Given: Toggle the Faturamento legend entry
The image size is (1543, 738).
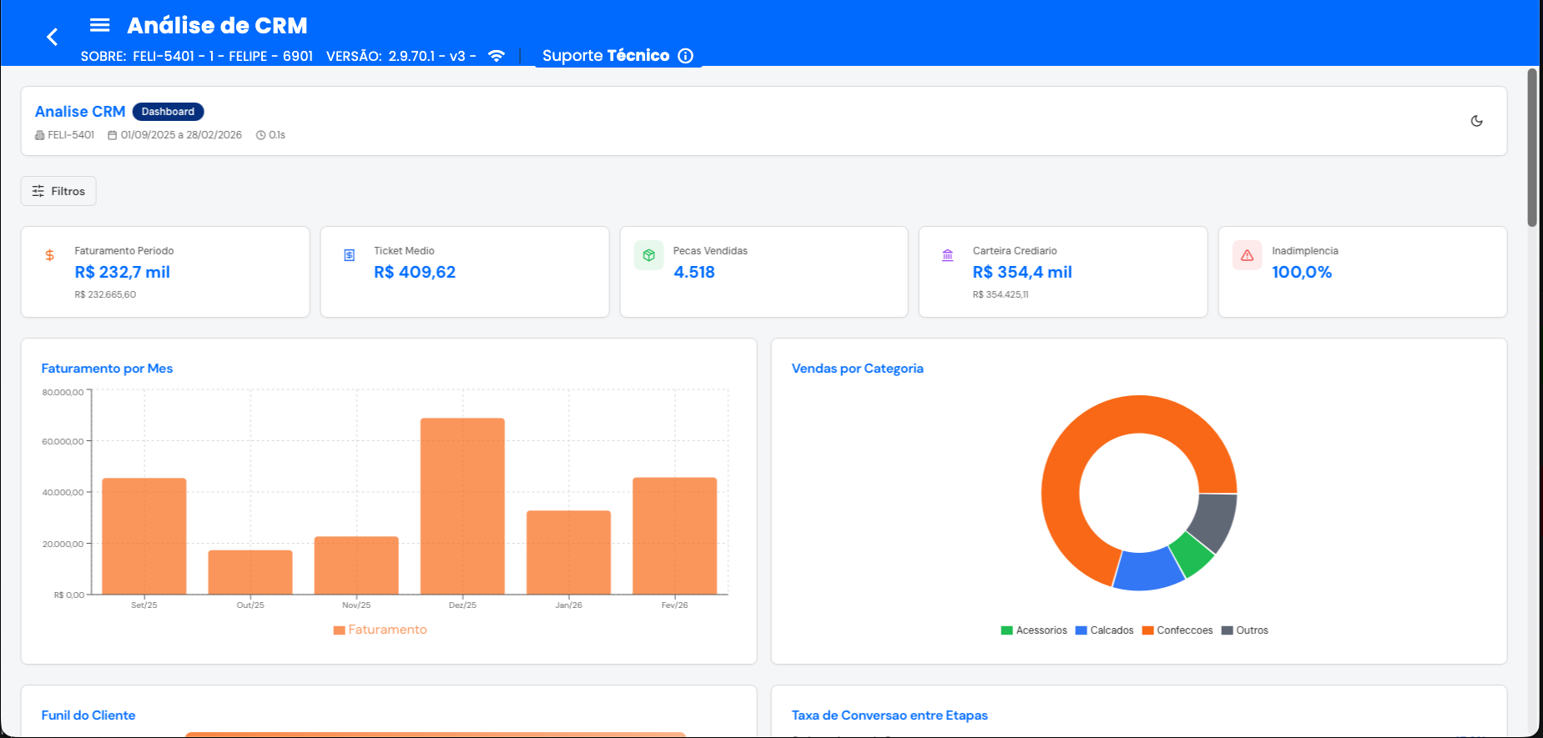Looking at the screenshot, I should click(380, 630).
